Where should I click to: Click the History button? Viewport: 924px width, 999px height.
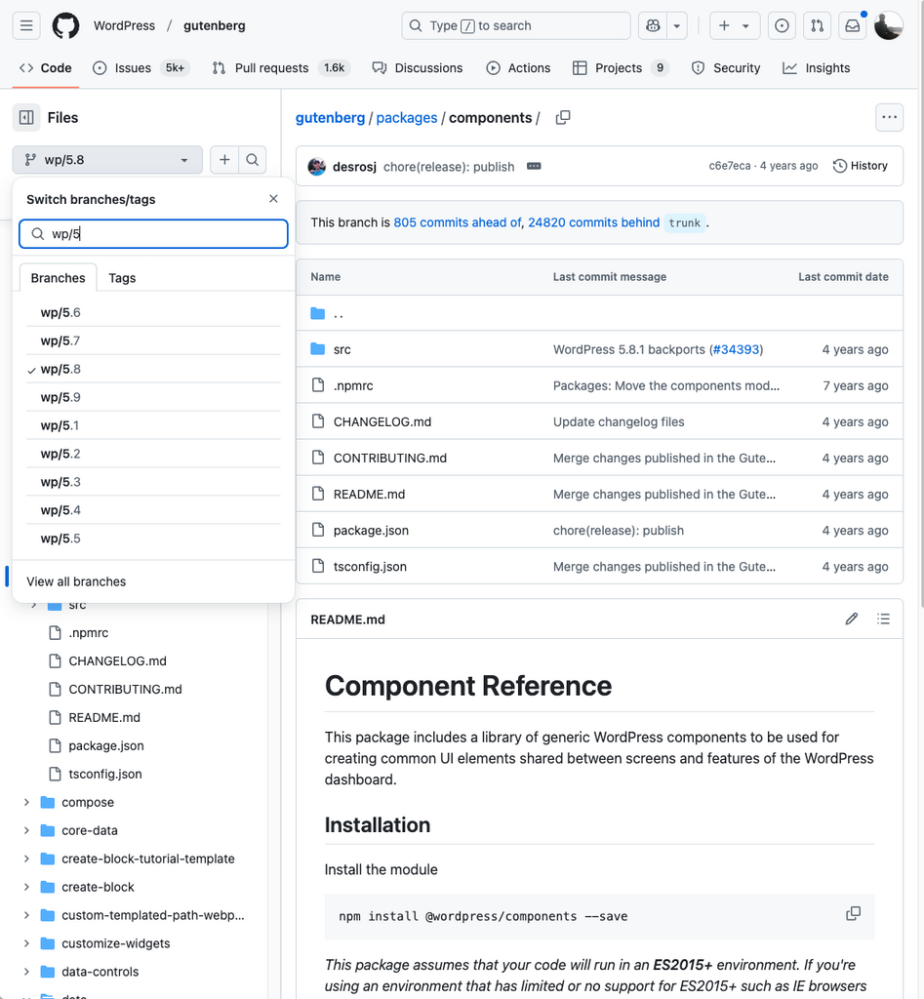861,166
